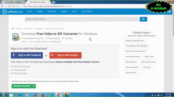Click the Sign in with Google + button

(65, 55)
